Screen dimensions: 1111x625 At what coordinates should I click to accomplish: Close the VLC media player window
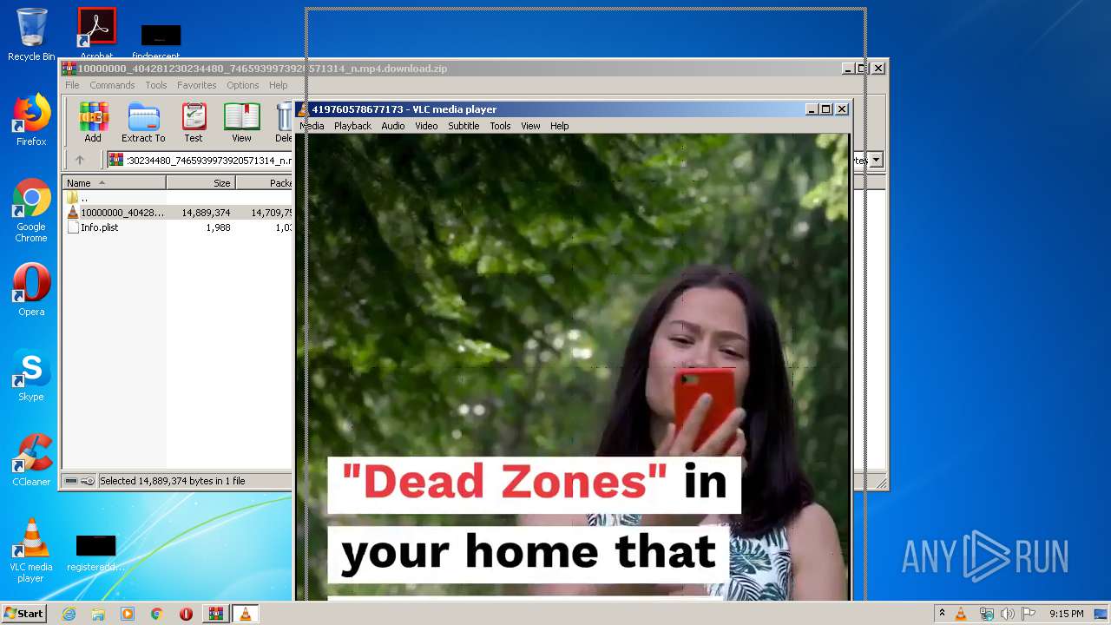point(842,109)
